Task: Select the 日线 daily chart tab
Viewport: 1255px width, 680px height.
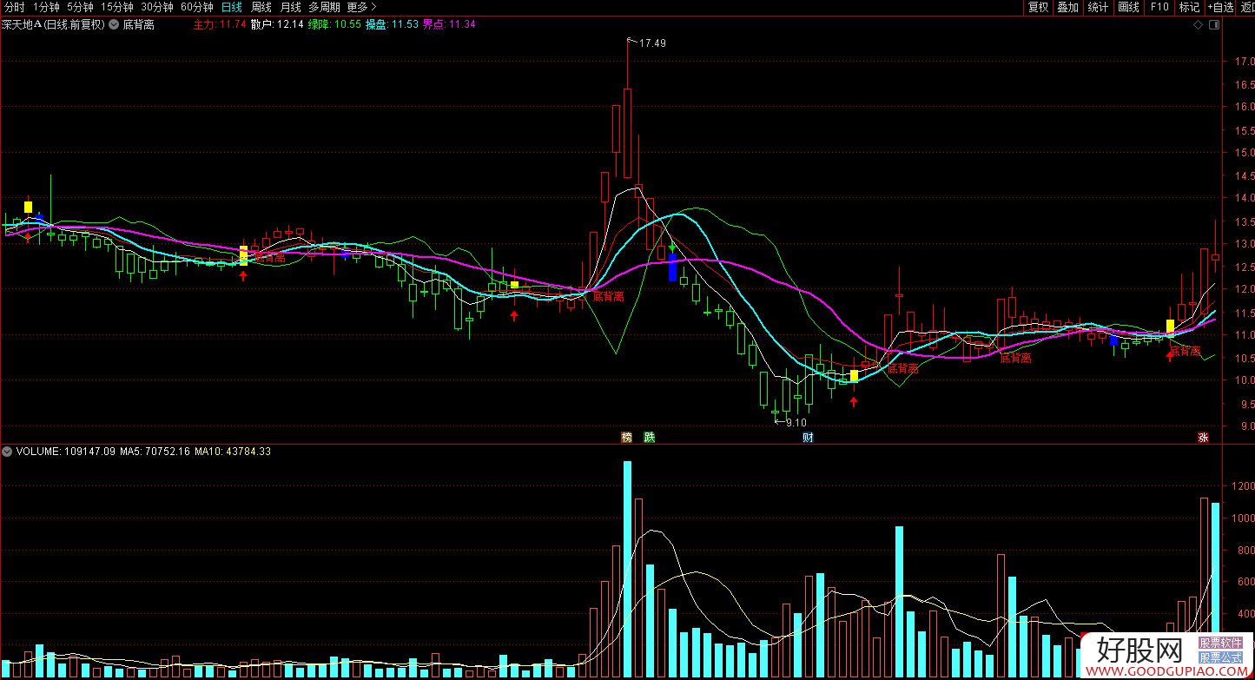Action: 231,7
